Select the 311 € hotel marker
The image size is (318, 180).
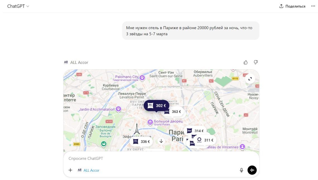point(205,140)
